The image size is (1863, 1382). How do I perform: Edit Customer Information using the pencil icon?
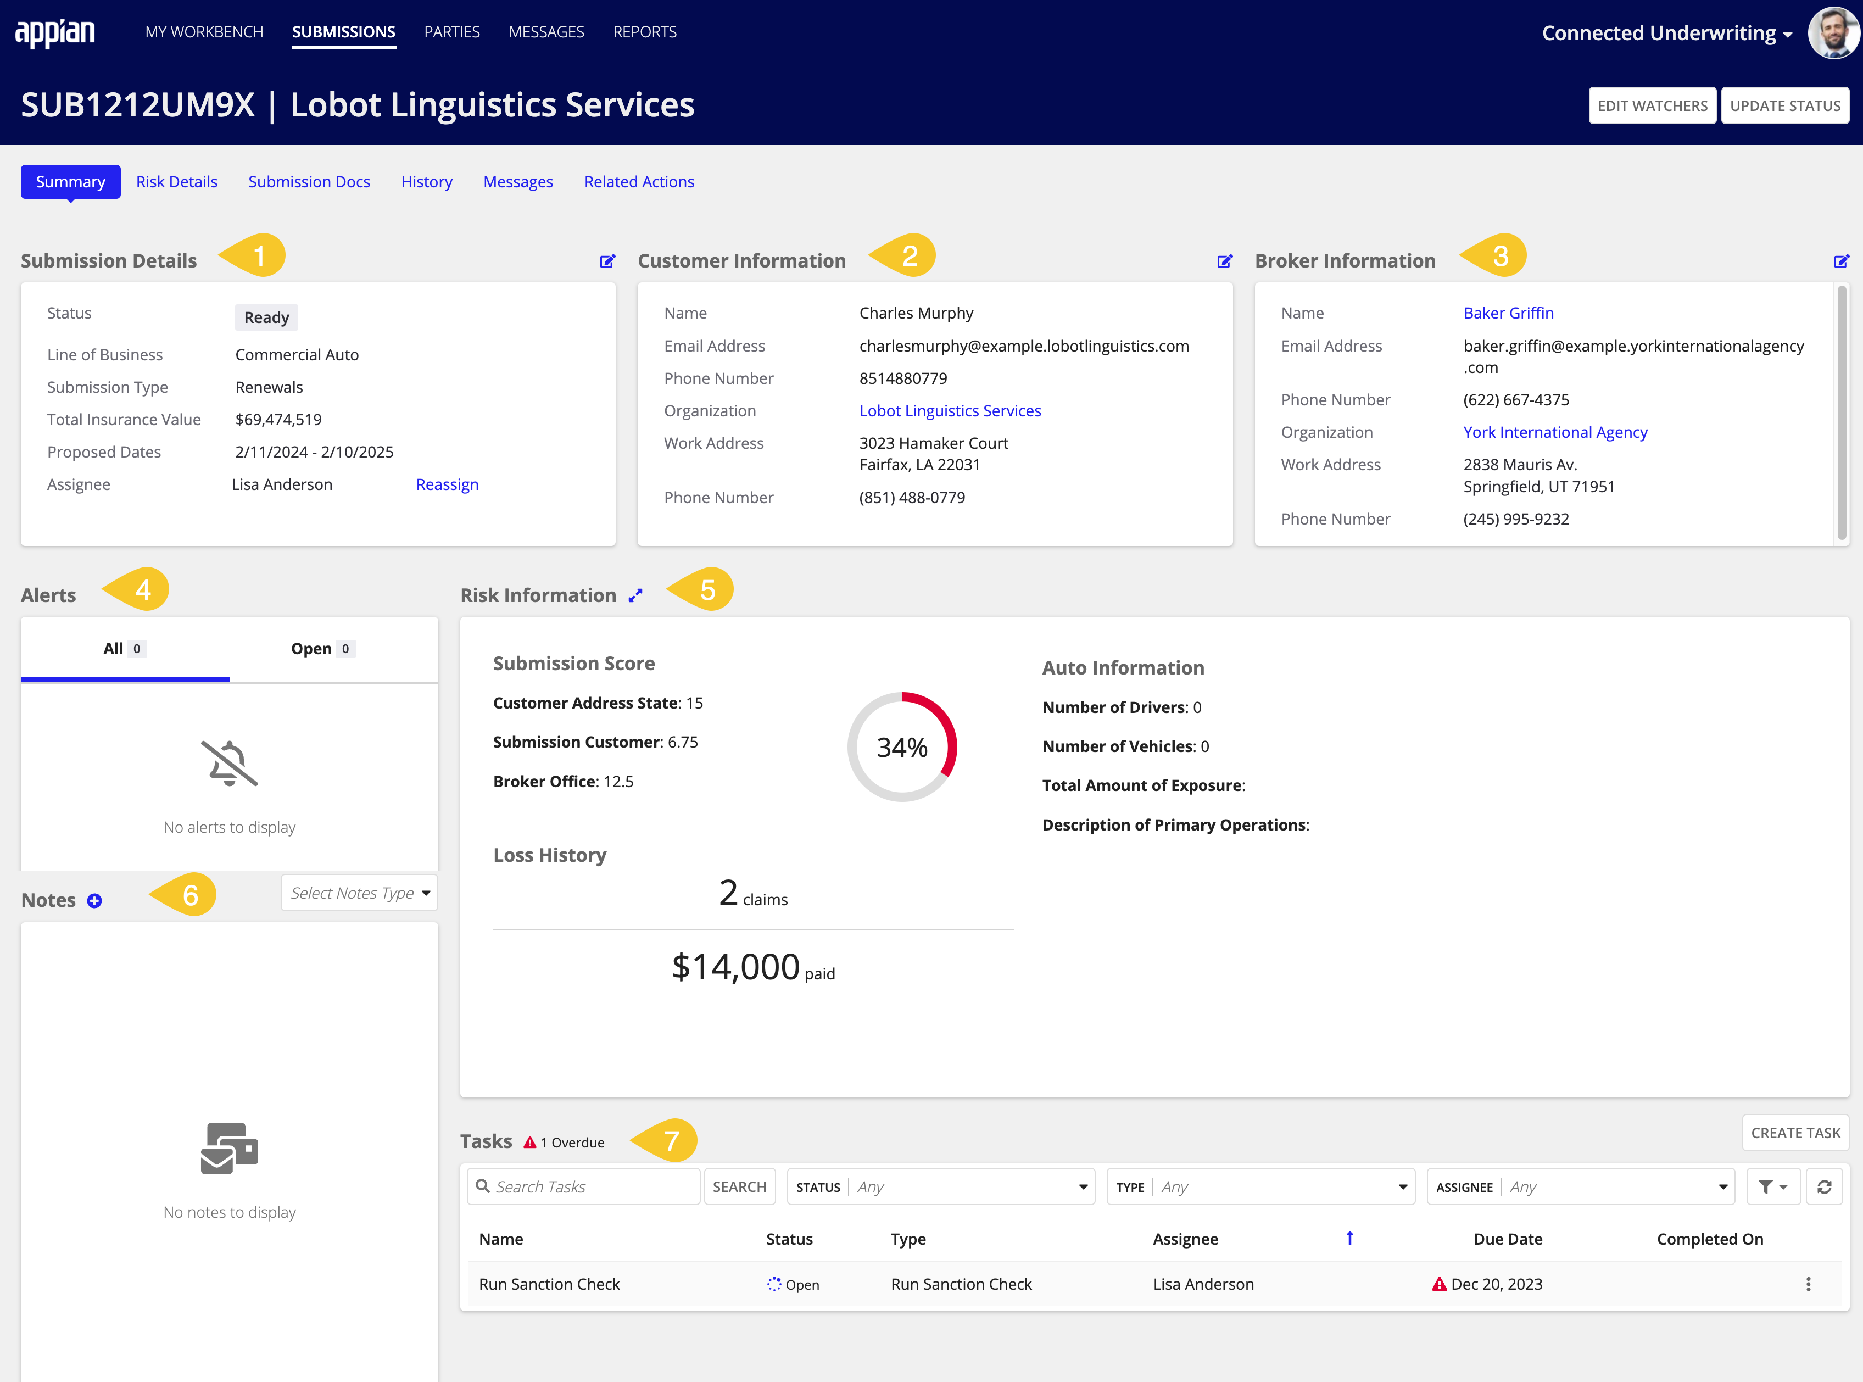(x=1225, y=261)
